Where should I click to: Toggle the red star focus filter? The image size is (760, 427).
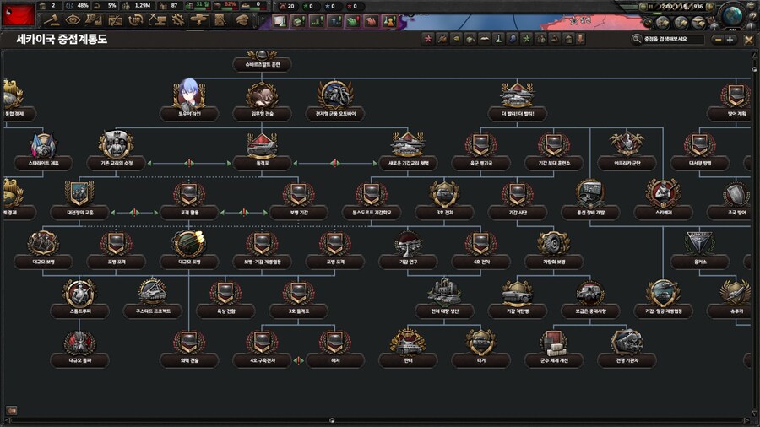[x=427, y=39]
